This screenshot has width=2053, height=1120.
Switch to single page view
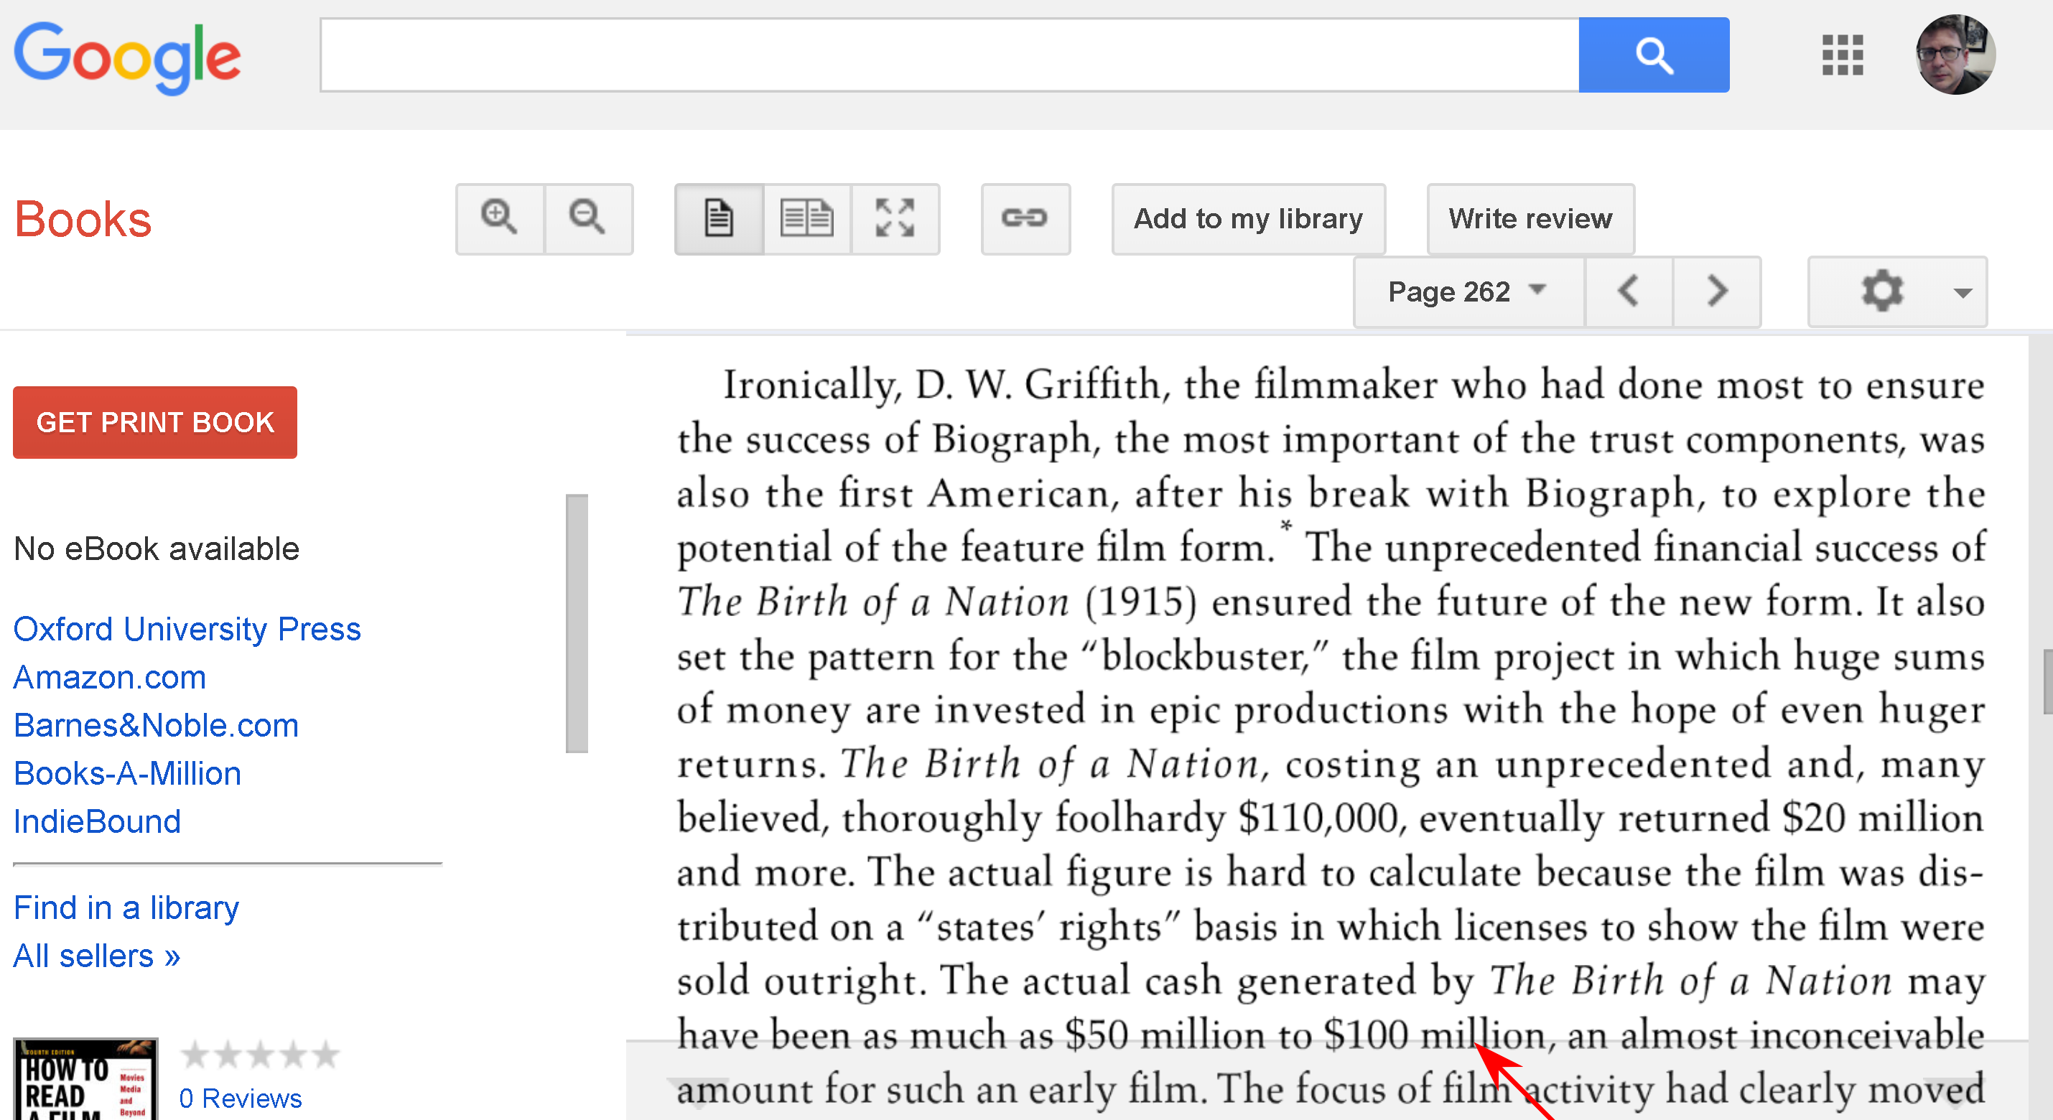tap(719, 218)
